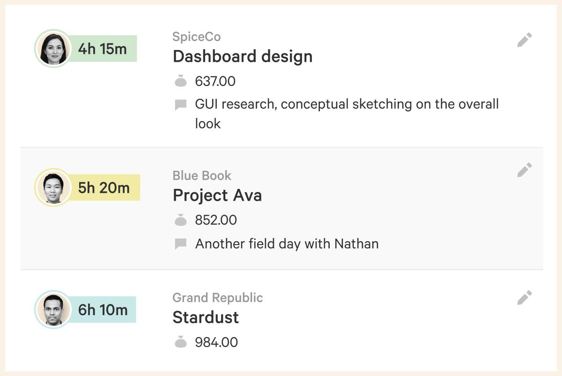Open the avatar on the Blue Book entry

(53, 187)
